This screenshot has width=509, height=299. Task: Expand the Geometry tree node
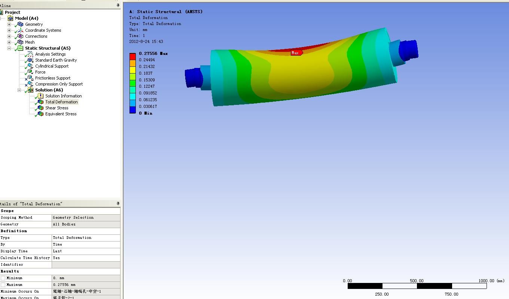coord(9,24)
